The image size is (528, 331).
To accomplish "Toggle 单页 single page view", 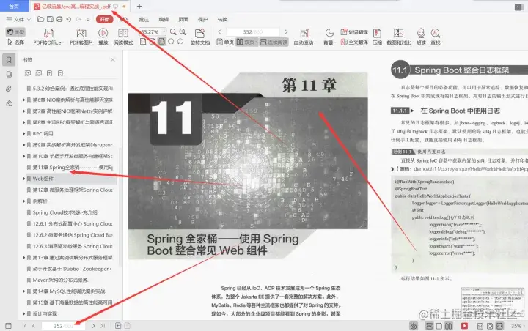I will click(x=225, y=42).
